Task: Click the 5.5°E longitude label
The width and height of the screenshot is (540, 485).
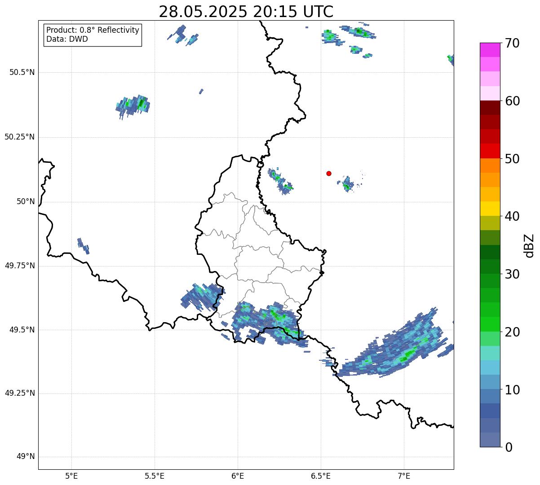Action: 155,476
